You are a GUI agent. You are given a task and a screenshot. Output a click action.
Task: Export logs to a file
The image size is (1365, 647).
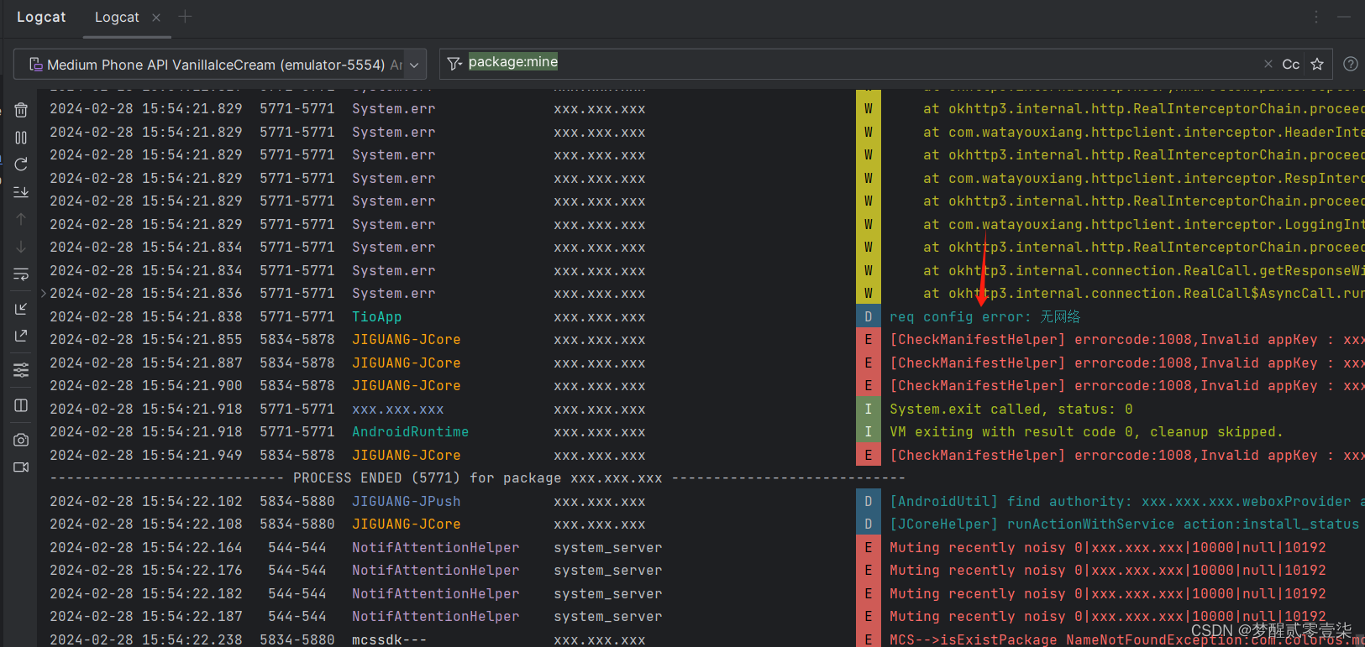[x=21, y=336]
